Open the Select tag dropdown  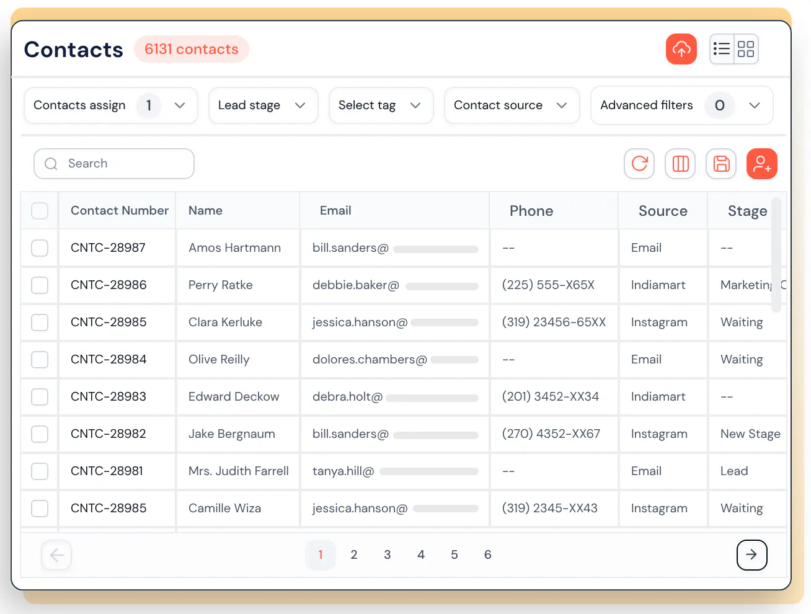[381, 105]
